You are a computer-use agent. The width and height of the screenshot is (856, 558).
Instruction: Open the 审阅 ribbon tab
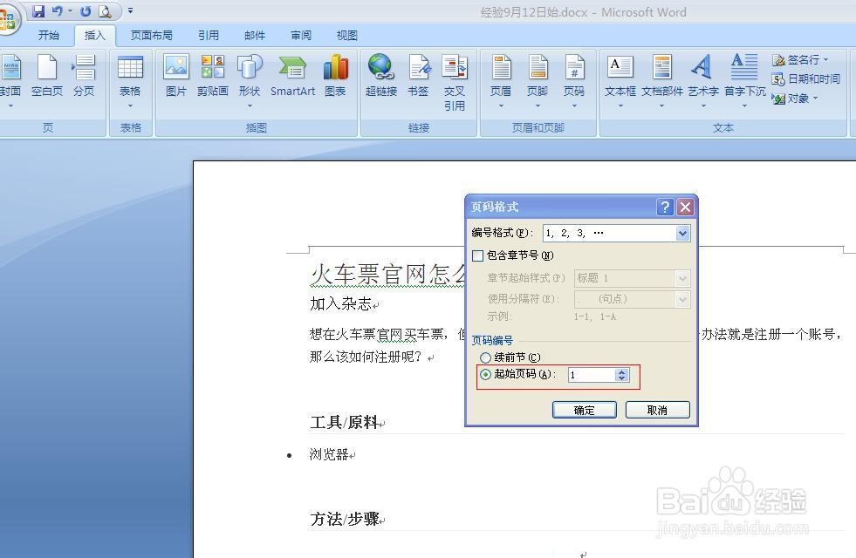pos(300,35)
